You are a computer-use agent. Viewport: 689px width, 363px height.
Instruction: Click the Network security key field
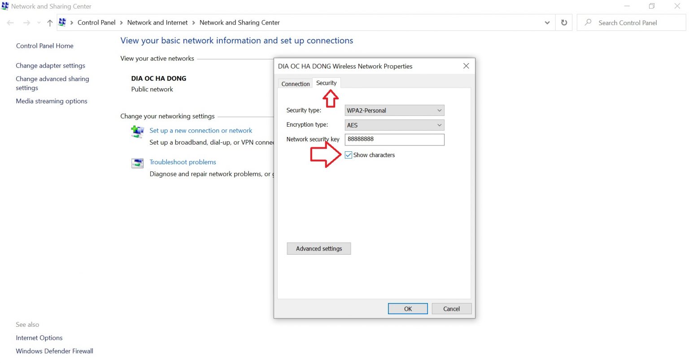(x=394, y=140)
